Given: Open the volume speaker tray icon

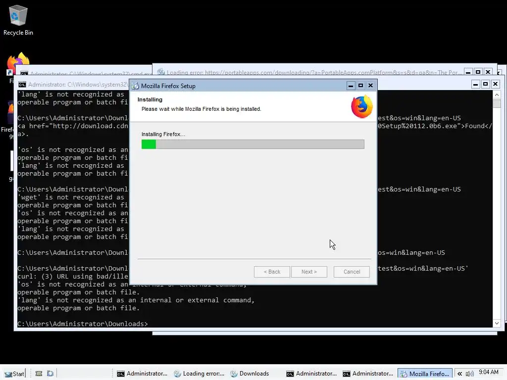Looking at the screenshot, I should (469, 374).
